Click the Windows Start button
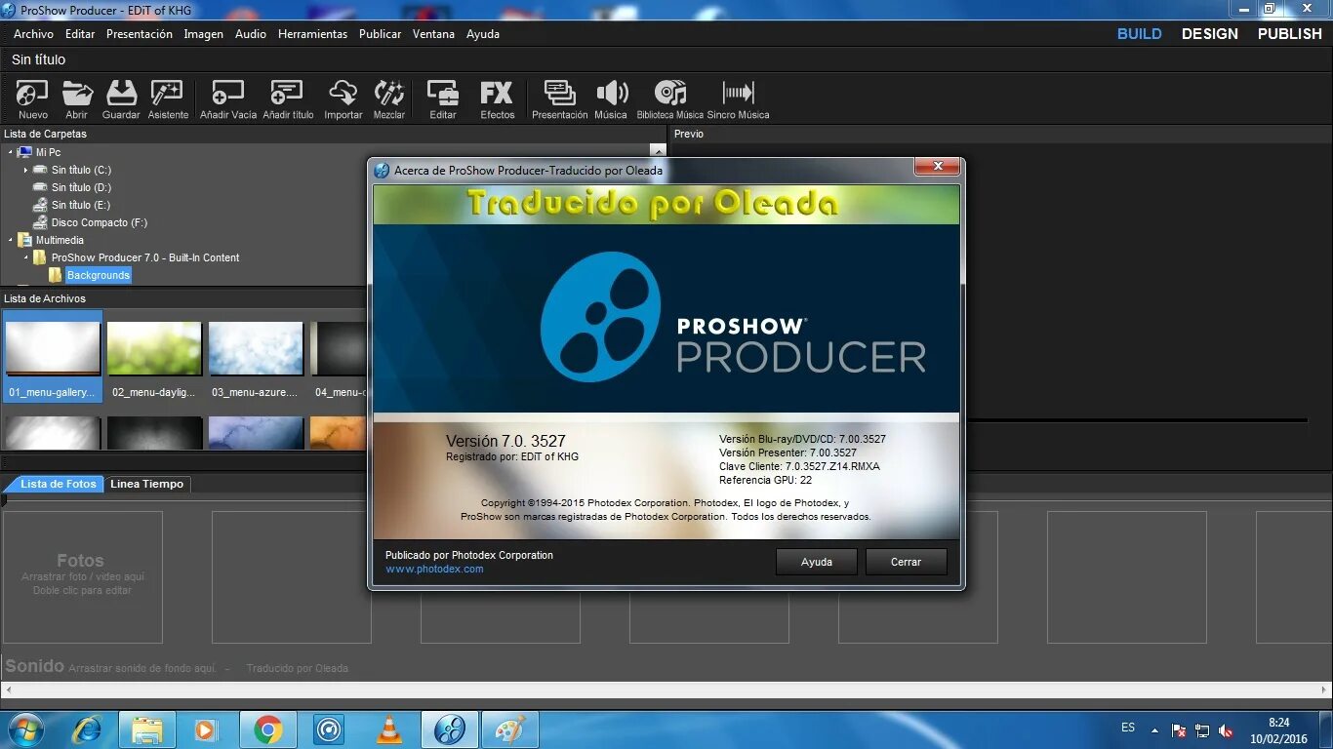 [25, 729]
